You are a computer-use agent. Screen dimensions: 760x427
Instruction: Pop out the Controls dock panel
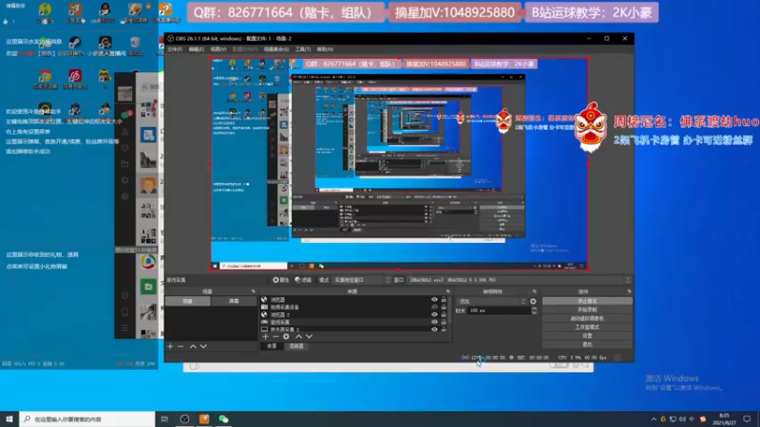pyautogui.click(x=629, y=291)
